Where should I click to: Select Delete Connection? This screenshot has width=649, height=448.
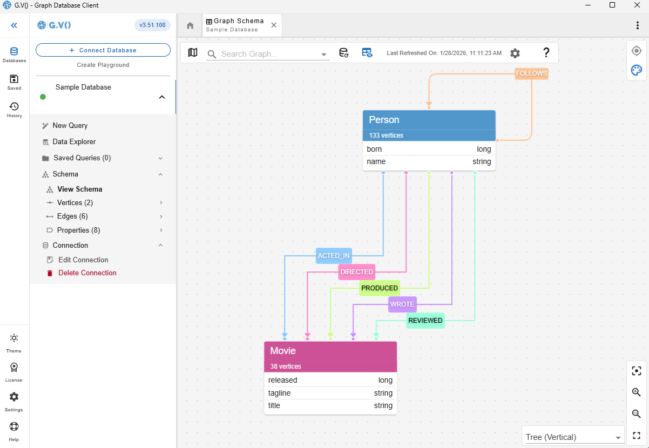(x=87, y=273)
